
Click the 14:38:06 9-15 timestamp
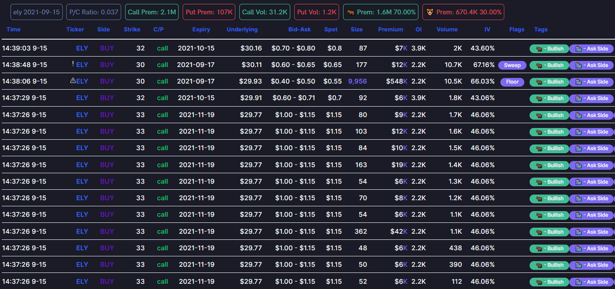tap(25, 81)
